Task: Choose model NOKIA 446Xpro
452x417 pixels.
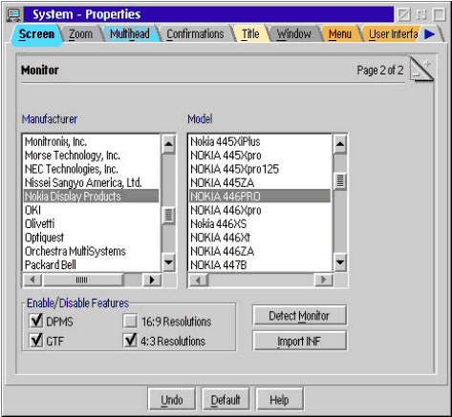Action: pos(260,210)
